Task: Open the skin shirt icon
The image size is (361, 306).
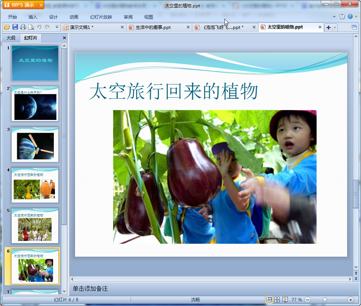Action: (x=342, y=16)
